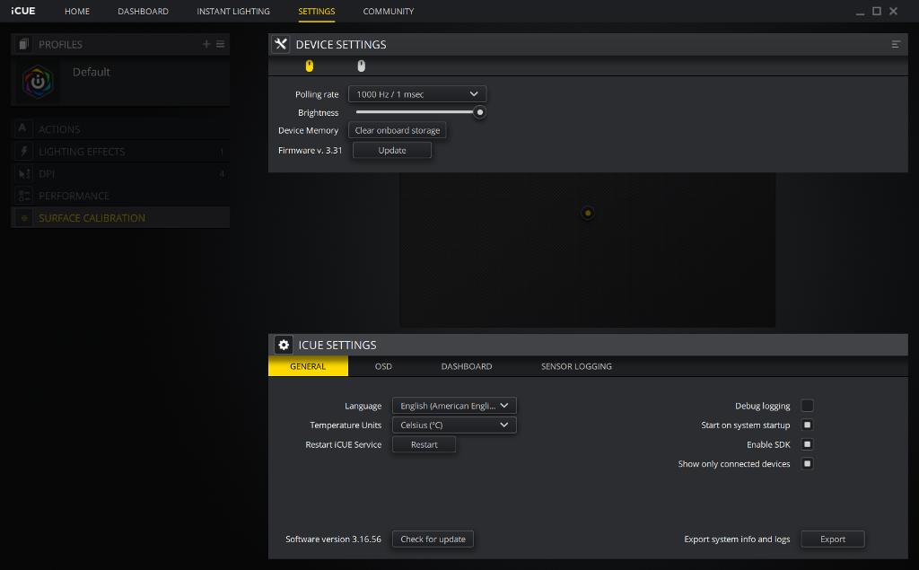This screenshot has height=570, width=919.
Task: Enable the Debug logging checkbox
Action: (x=807, y=406)
